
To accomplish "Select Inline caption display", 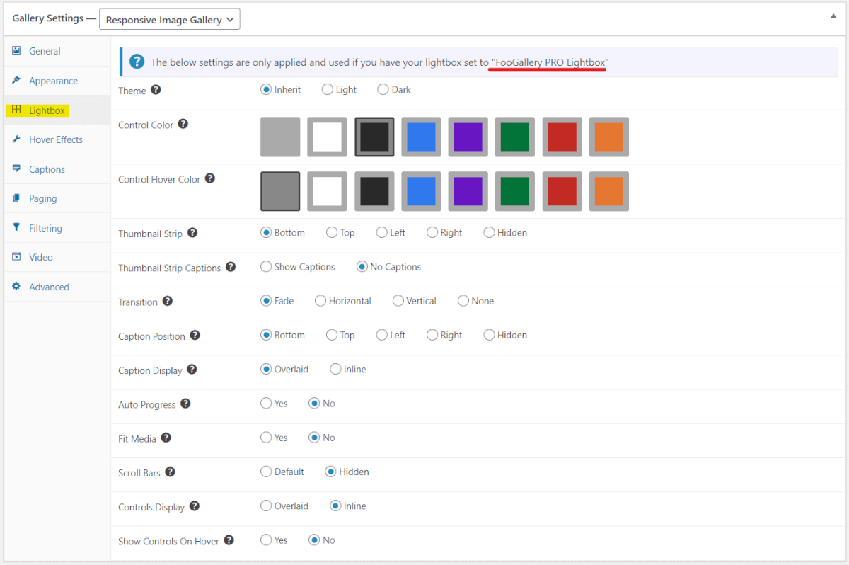I will [335, 369].
